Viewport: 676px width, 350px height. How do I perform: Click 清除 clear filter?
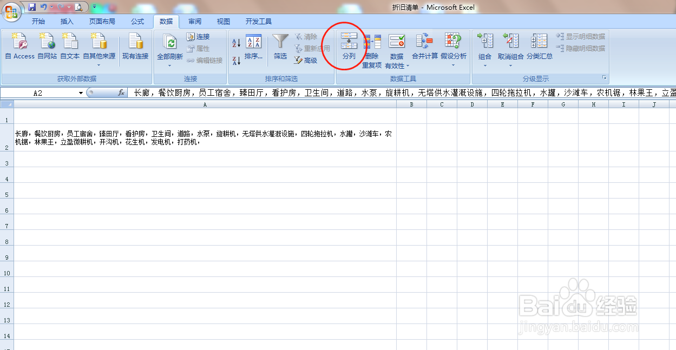coord(306,37)
